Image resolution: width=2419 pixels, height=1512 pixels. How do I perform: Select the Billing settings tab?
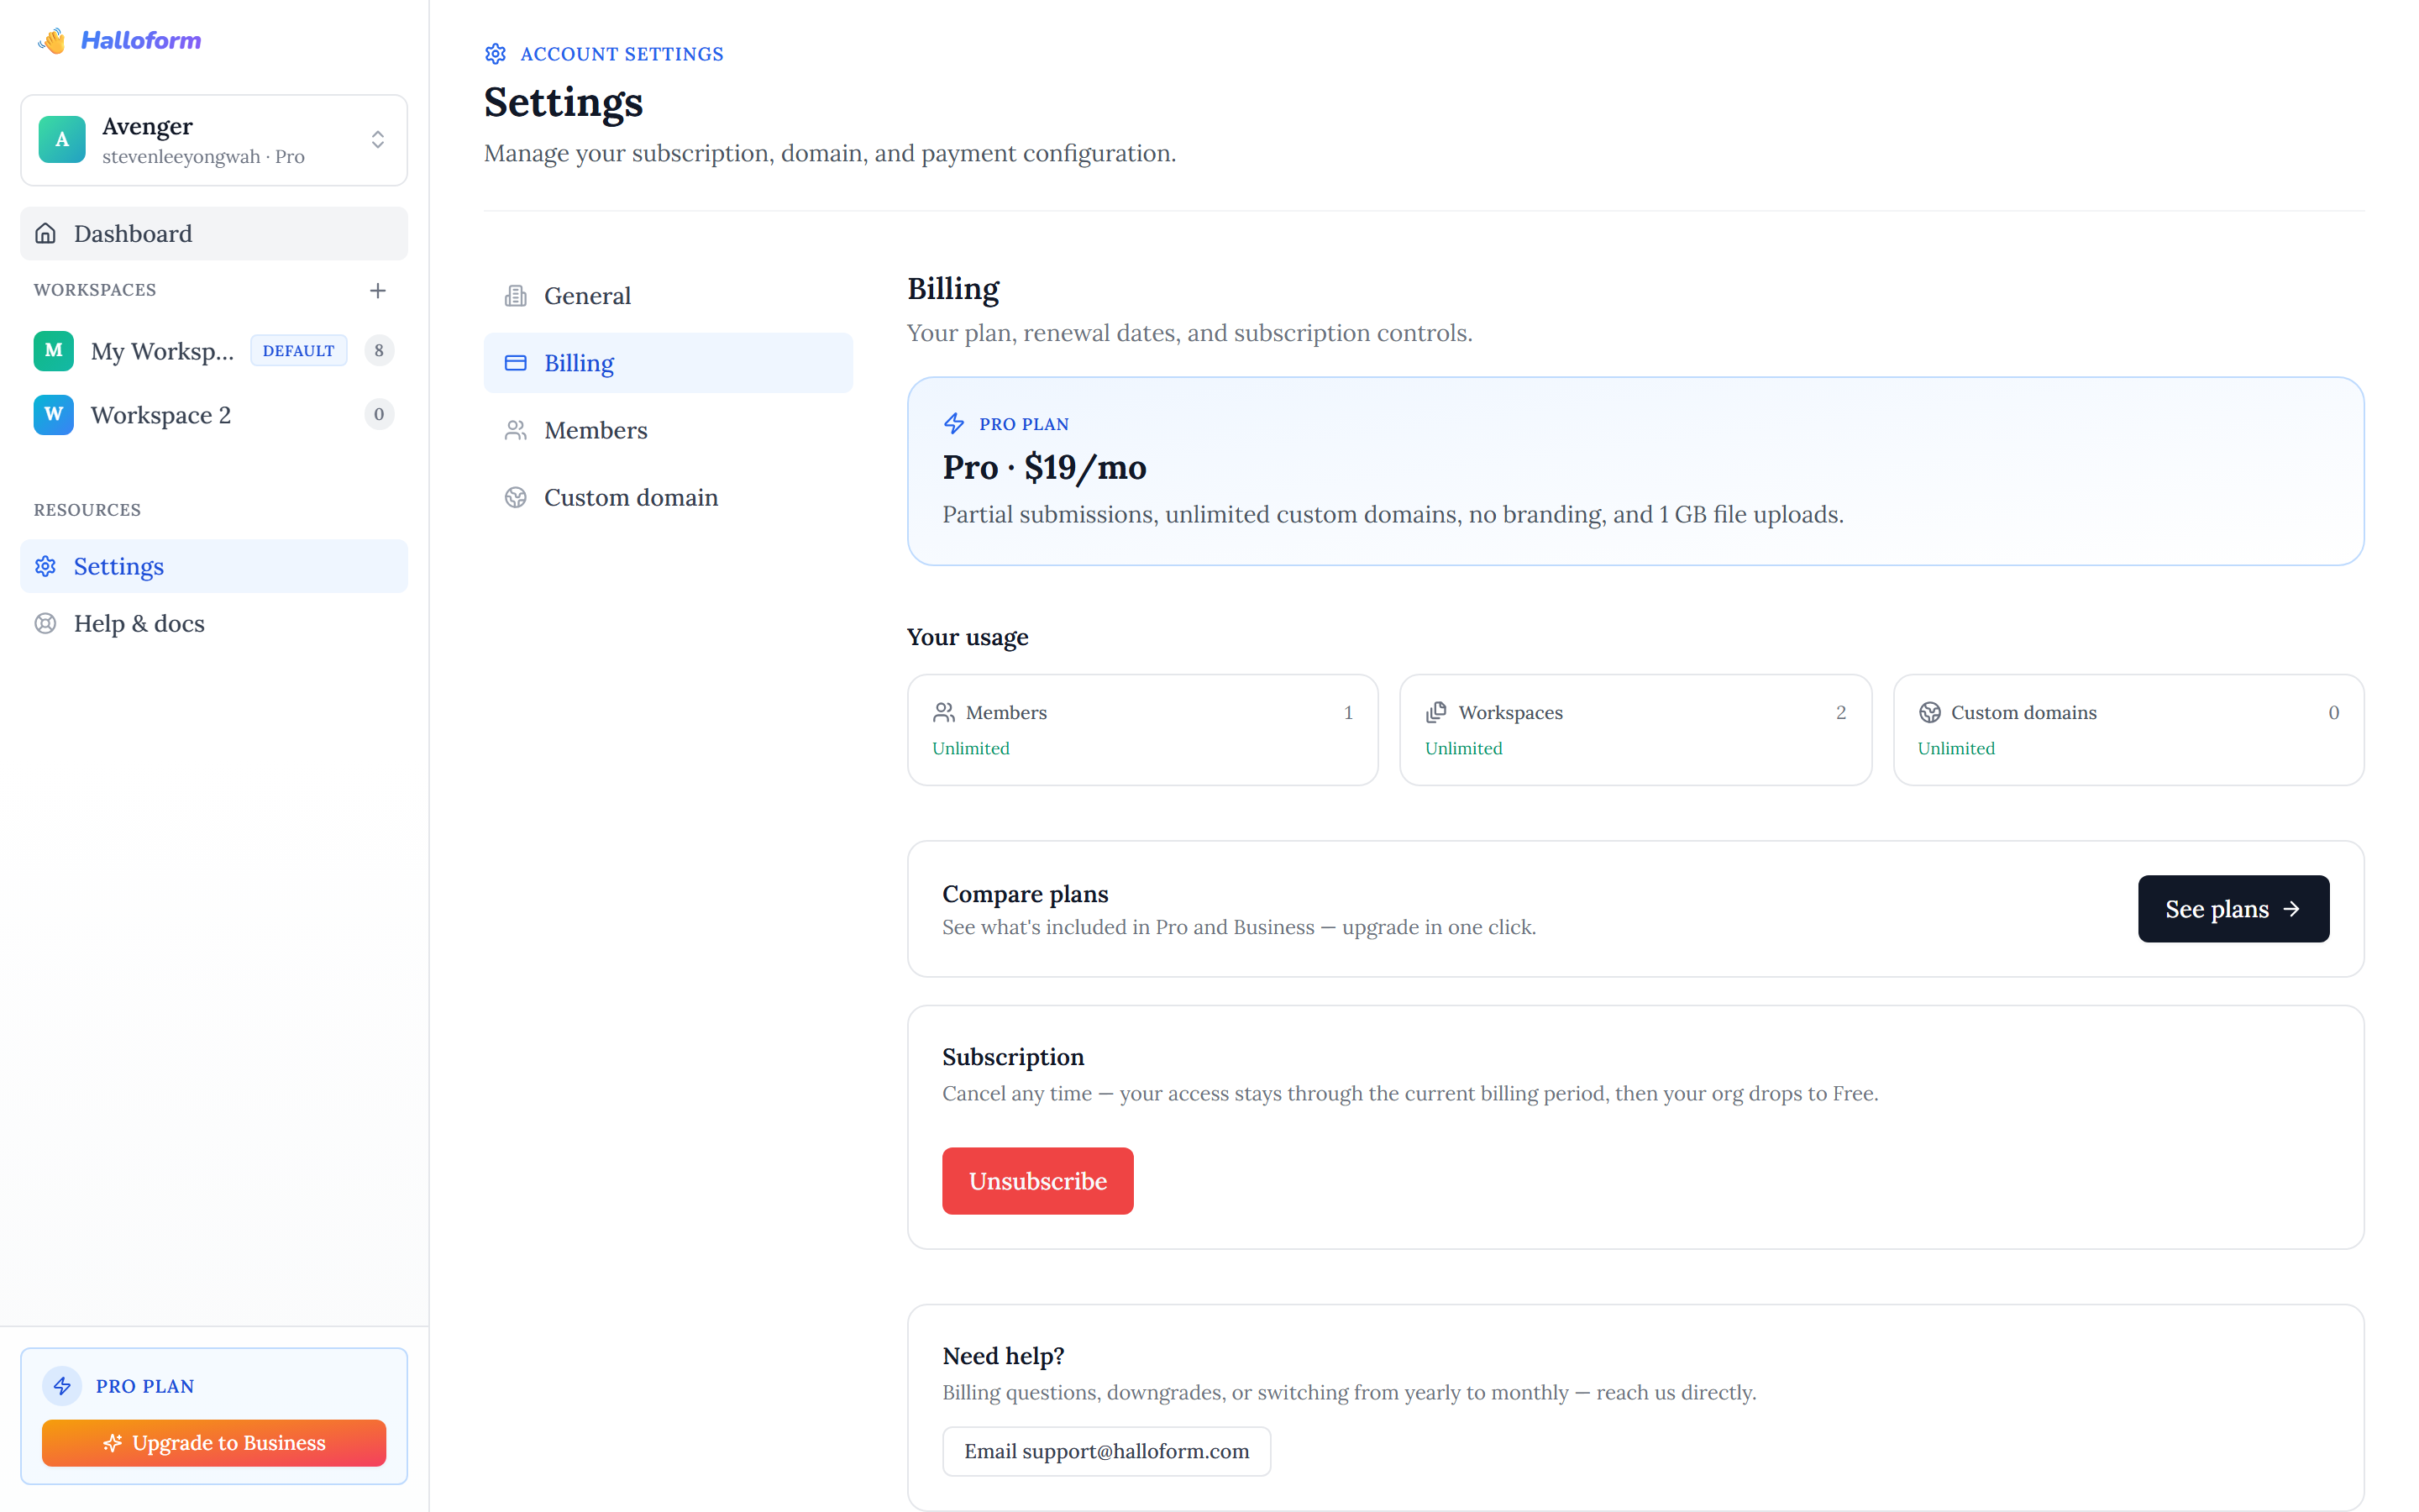point(668,363)
